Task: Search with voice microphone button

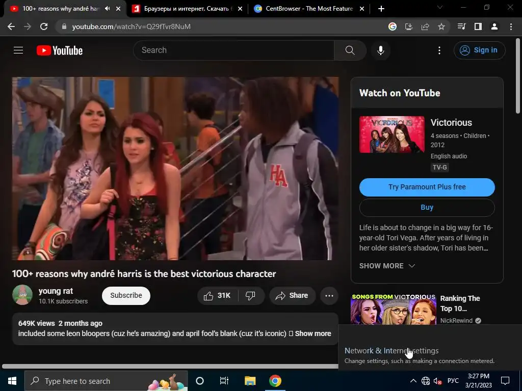Action: [381, 50]
